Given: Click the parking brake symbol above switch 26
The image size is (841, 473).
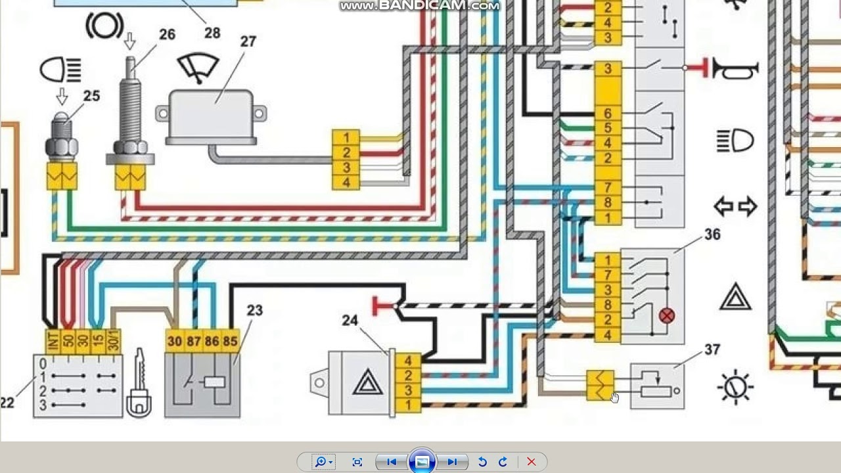Looking at the screenshot, I should [104, 26].
